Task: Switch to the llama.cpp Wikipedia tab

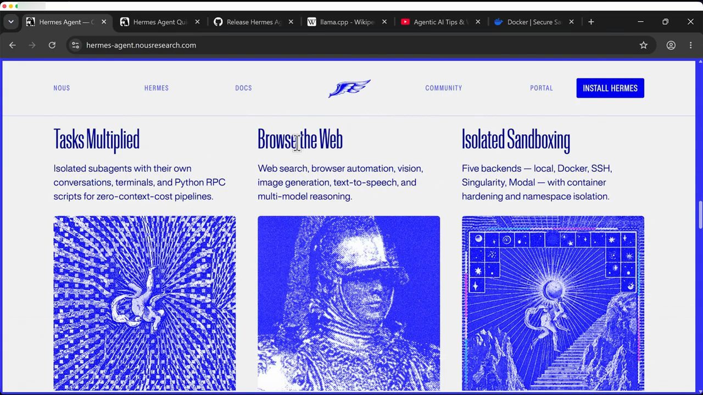Action: [347, 22]
